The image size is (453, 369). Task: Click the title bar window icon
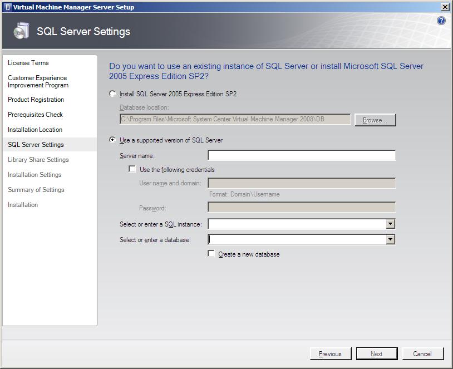click(x=7, y=7)
